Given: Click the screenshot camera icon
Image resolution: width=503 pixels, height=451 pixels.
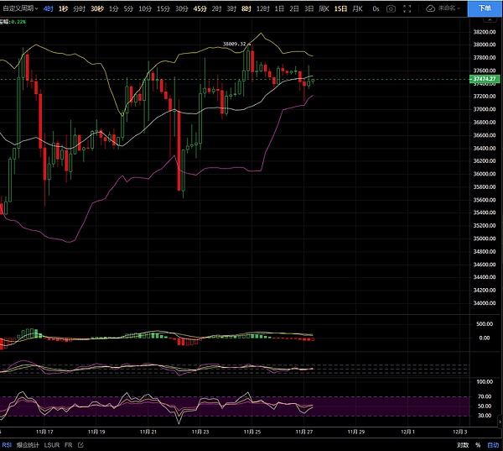Looking at the screenshot, I should 392,8.
